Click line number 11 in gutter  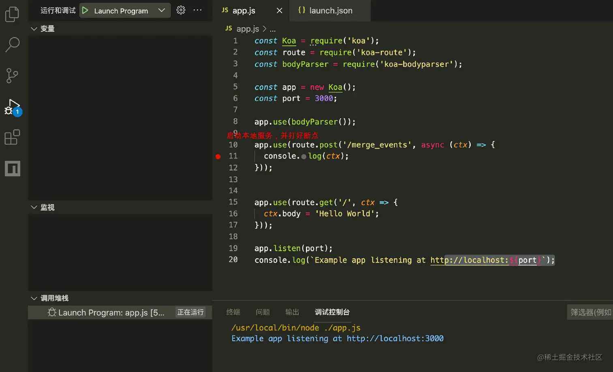(x=233, y=156)
